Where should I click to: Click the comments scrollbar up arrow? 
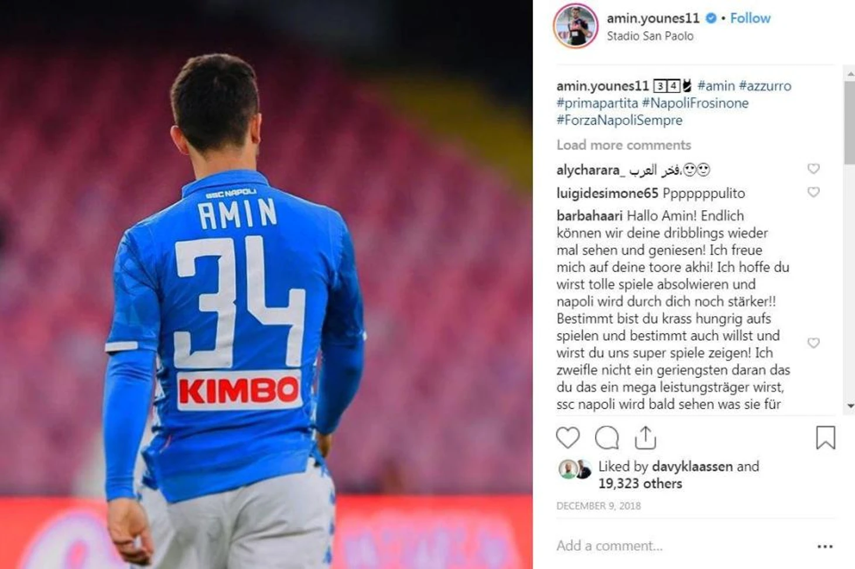850,74
